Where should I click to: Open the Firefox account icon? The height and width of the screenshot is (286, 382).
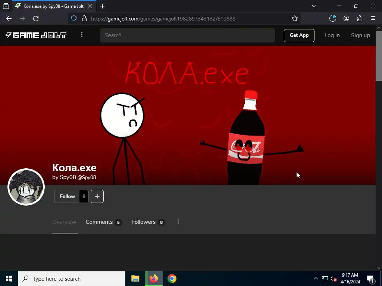click(346, 19)
